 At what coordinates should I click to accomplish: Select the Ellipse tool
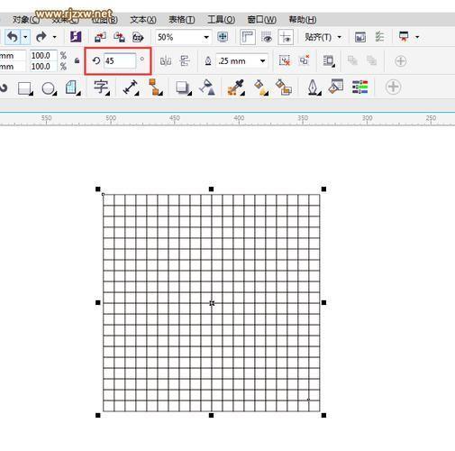click(49, 88)
